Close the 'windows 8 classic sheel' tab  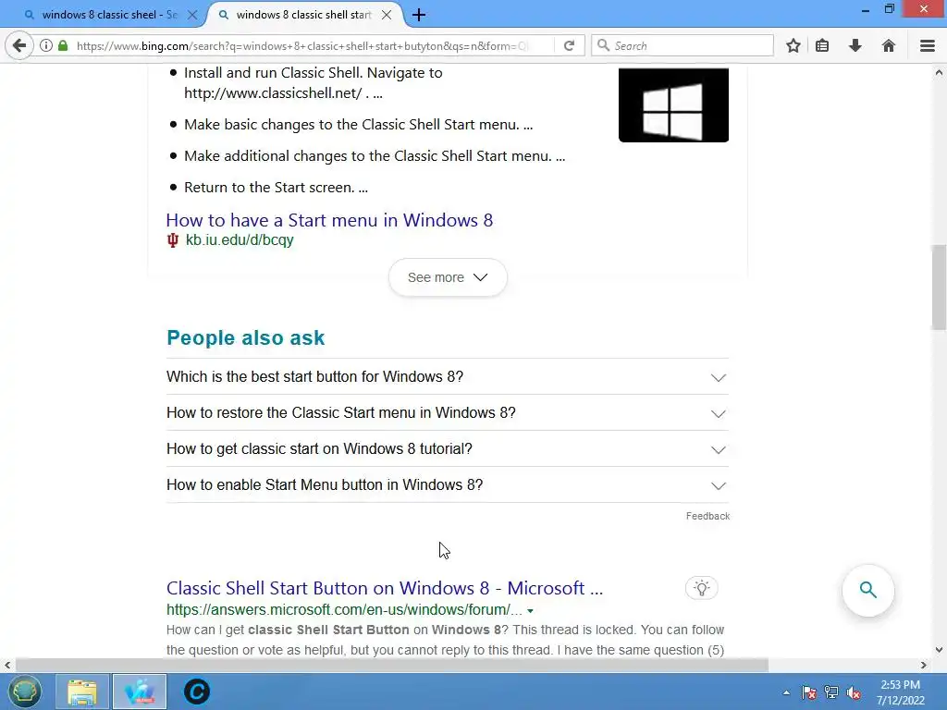(x=192, y=15)
